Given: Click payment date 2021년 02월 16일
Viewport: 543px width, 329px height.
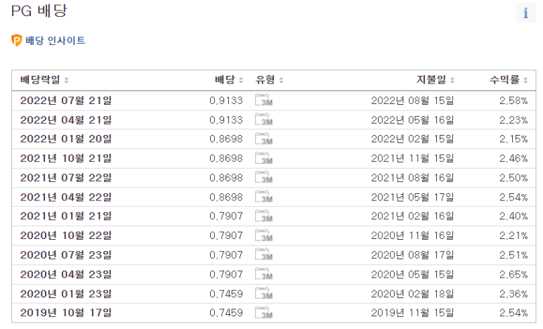Looking at the screenshot, I should (x=412, y=217).
